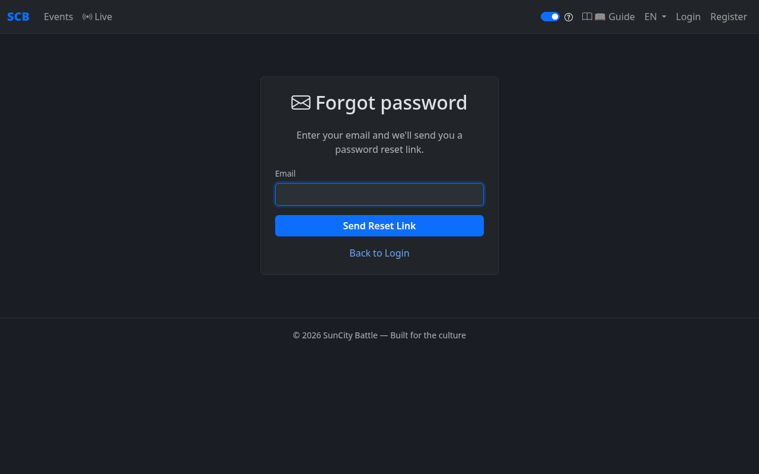This screenshot has height=474, width=759.
Task: Click inside the Email input field
Action: point(379,194)
